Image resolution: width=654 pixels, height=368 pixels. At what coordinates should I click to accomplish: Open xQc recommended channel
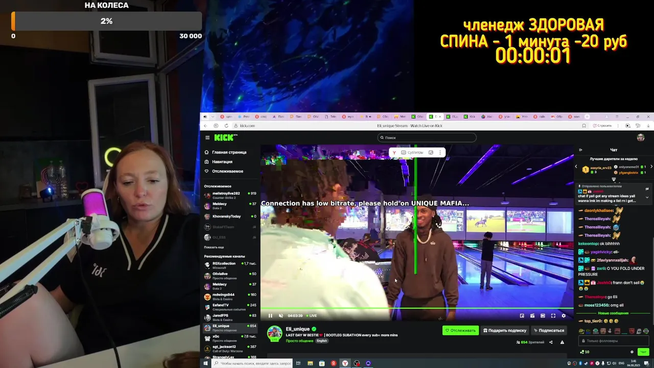click(x=230, y=338)
